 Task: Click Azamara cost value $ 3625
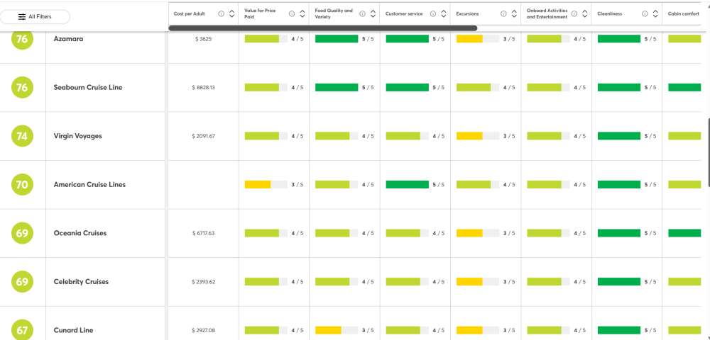tap(203, 39)
